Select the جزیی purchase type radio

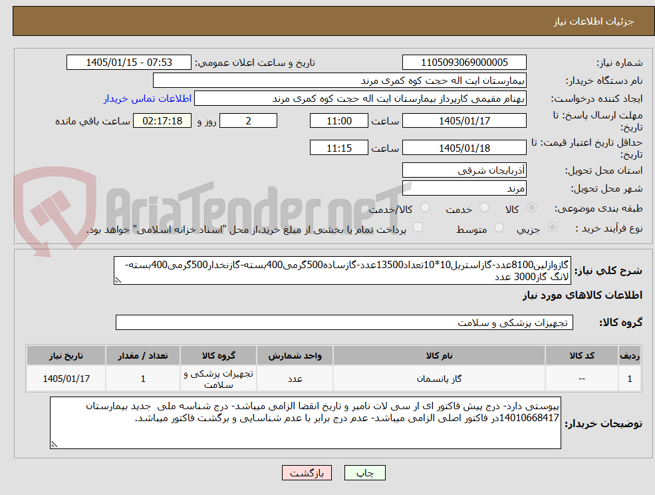pos(553,228)
